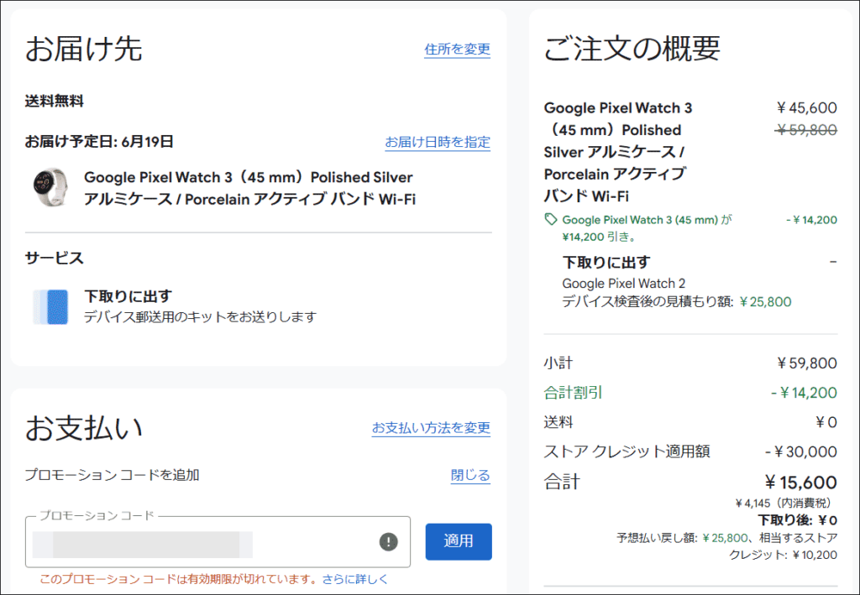The image size is (860, 595).
Task: Click the 下取りに出す service title
Action: (128, 296)
